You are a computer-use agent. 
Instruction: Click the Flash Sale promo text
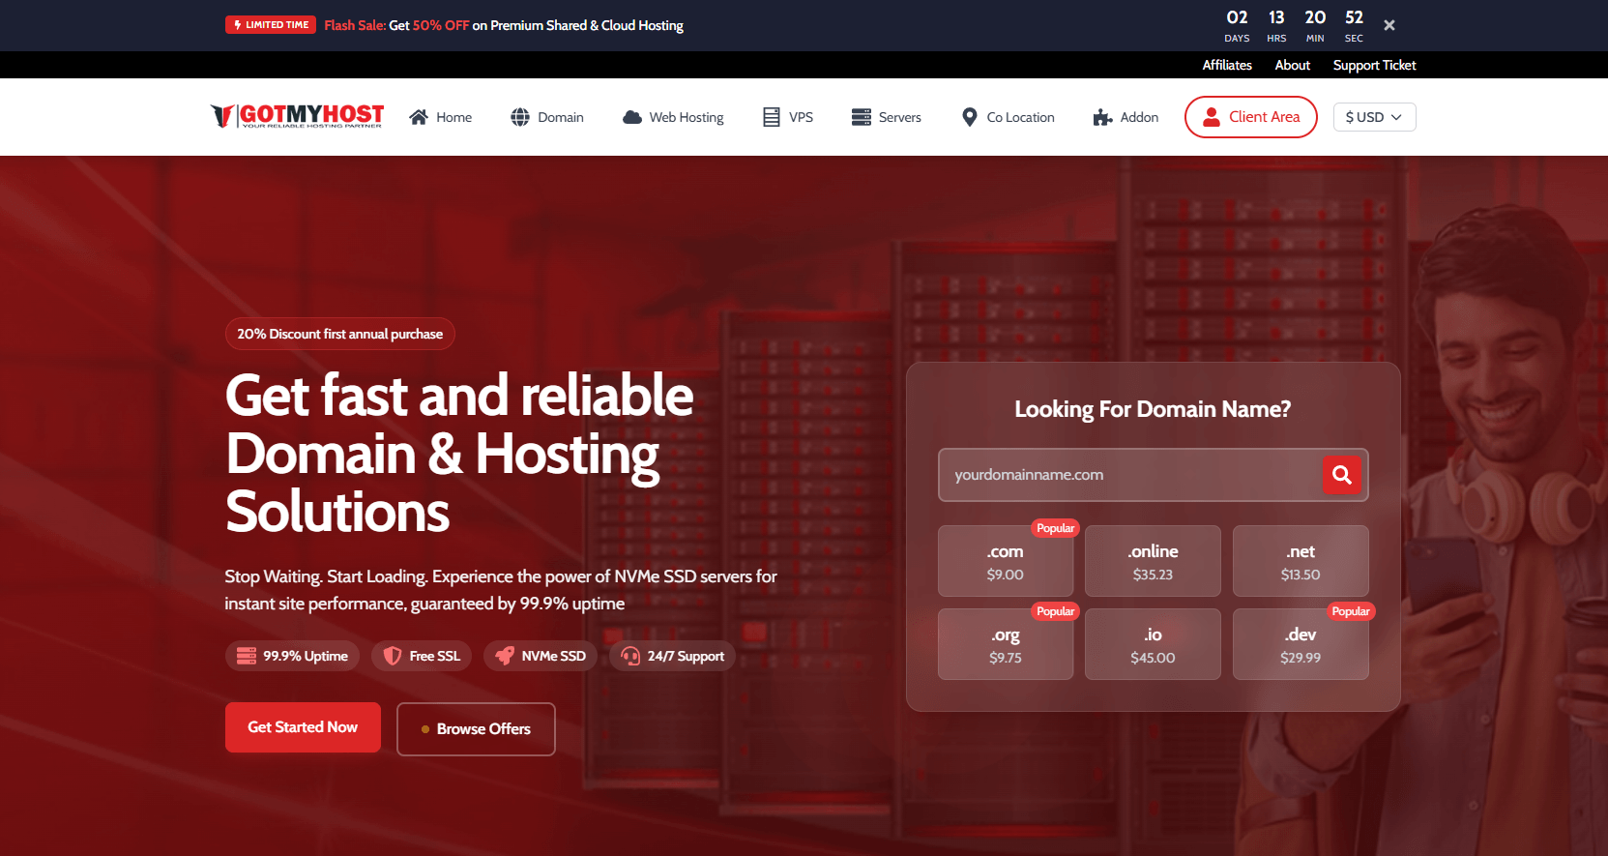point(504,25)
